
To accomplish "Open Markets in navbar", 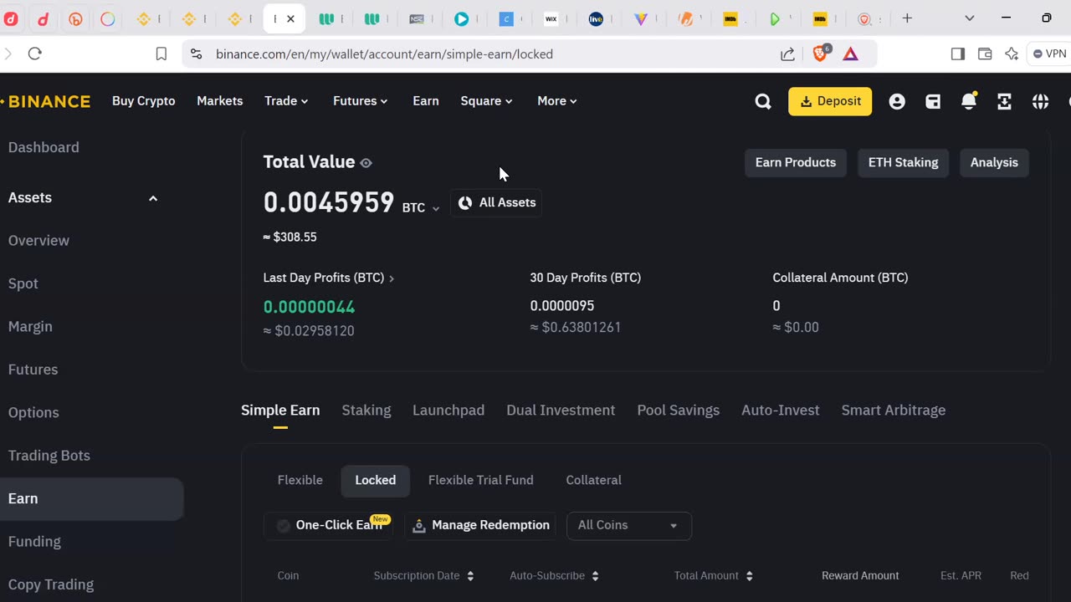I will click(x=220, y=101).
